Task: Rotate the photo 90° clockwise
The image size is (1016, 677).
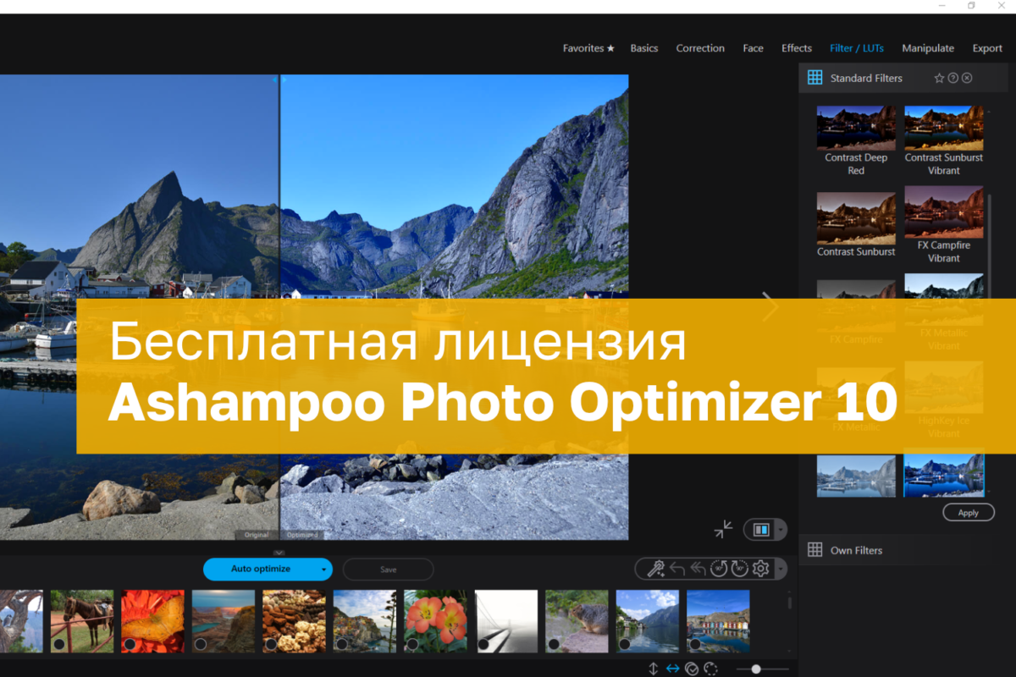Action: coord(738,569)
